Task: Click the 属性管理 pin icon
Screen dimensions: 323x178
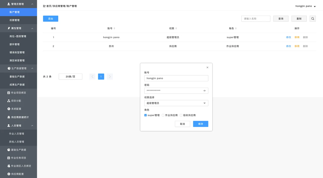Action: [9, 28]
